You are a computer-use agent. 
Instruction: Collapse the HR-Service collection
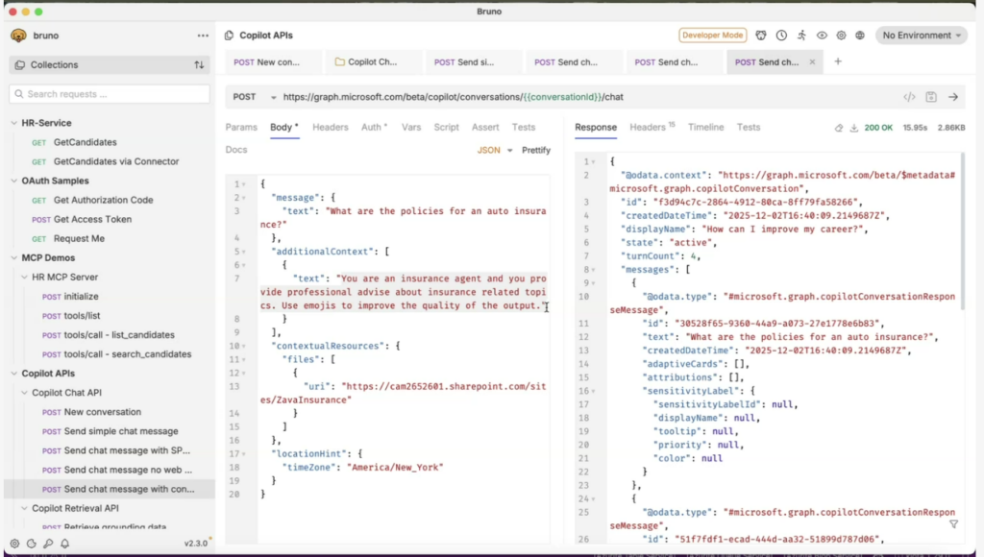click(14, 123)
